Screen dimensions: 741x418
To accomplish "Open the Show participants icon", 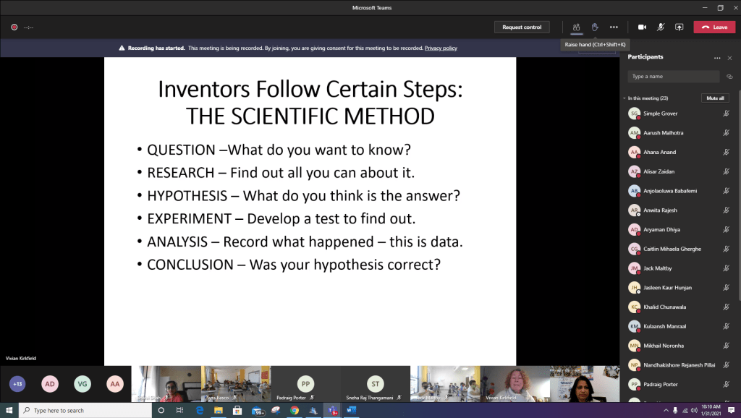I will pos(576,27).
